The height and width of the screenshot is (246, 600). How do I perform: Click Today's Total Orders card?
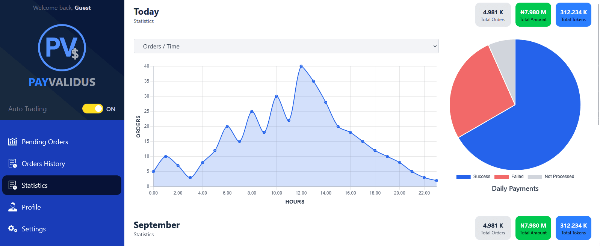pos(493,15)
